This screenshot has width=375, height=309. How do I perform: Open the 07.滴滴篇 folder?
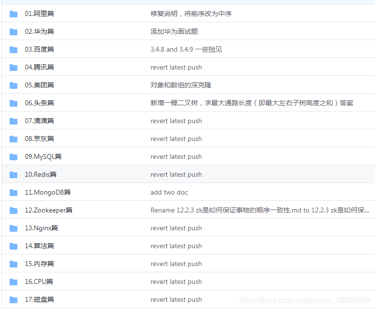coord(40,121)
